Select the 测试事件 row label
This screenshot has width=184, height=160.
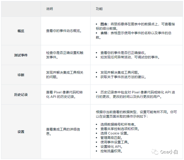(21, 55)
